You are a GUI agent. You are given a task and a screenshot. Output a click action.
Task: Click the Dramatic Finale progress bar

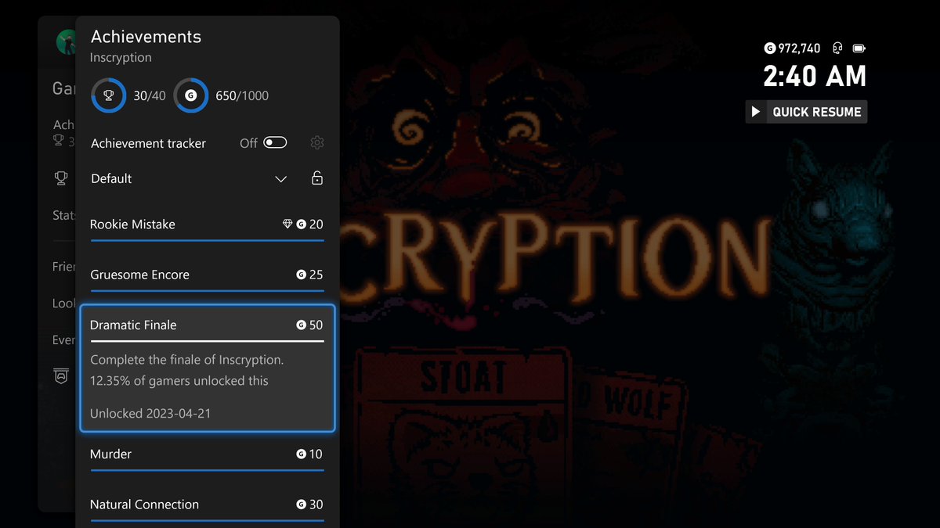click(x=208, y=341)
